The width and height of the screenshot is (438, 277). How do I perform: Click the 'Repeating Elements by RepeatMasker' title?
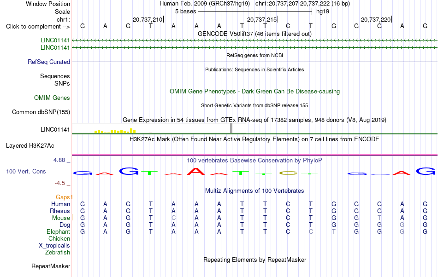click(255, 260)
